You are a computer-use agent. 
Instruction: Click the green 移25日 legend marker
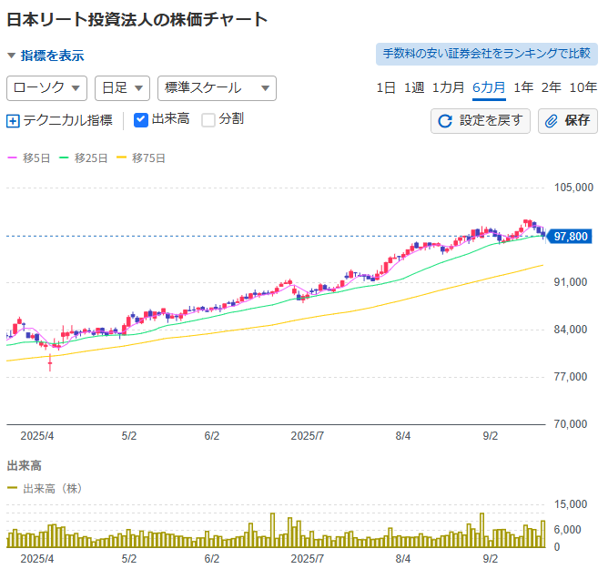coord(64,157)
